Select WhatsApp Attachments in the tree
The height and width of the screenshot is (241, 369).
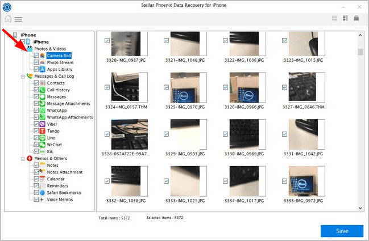pos(70,117)
